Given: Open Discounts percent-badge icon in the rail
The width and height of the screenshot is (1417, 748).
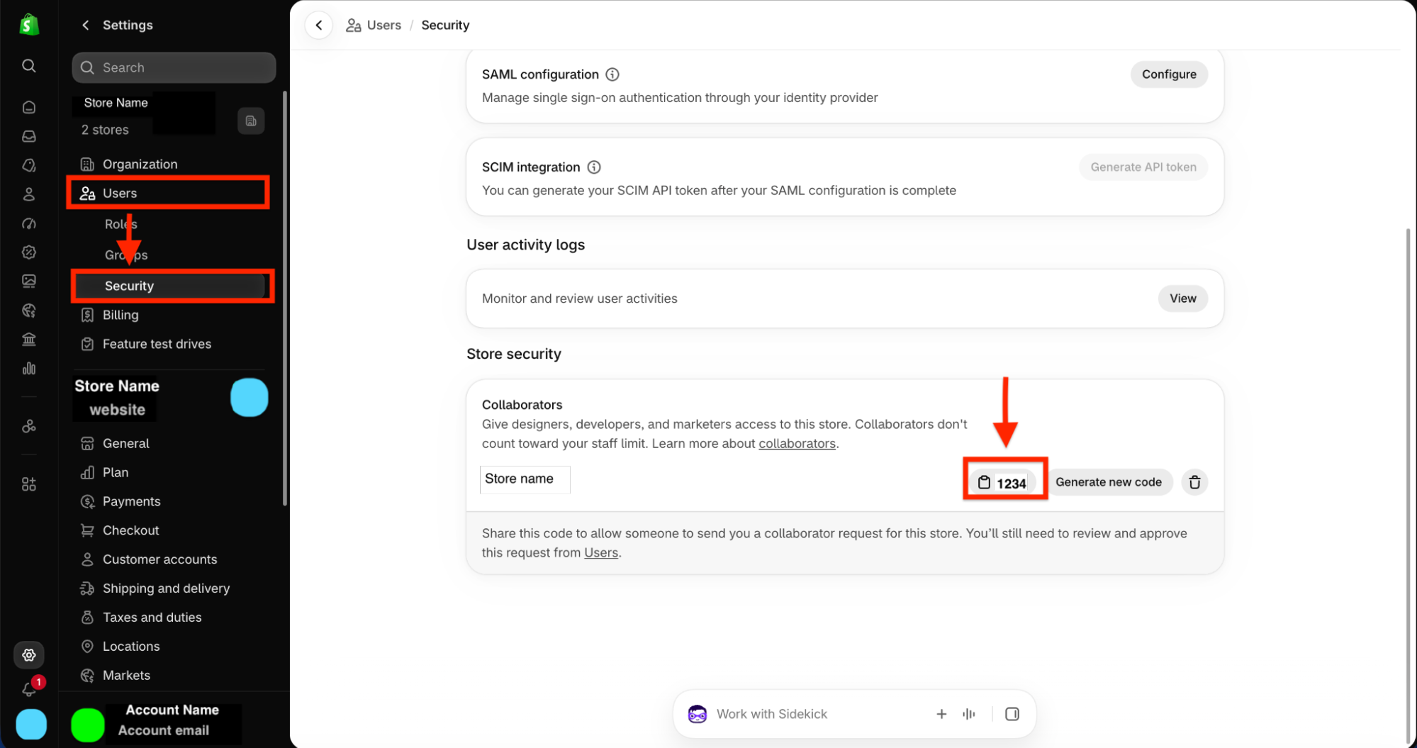Looking at the screenshot, I should coord(29,252).
